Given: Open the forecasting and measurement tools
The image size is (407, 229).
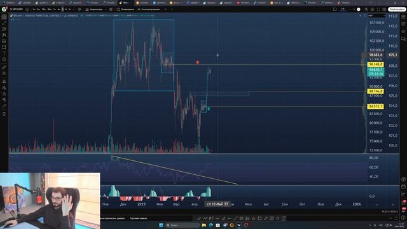Looking at the screenshot, I should coord(4,41).
